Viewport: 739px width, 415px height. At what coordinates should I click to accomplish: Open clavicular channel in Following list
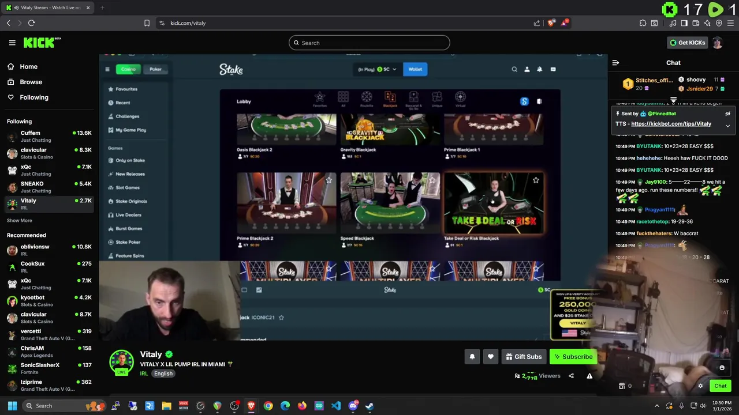(x=49, y=153)
